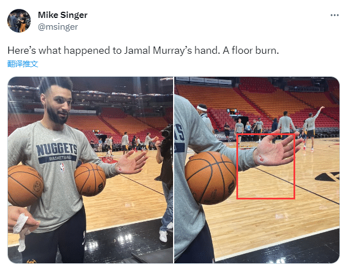Viewport: 340px width, 265px height.
Task: Click the scoreboard screen in the right photo
Action: (x=232, y=111)
